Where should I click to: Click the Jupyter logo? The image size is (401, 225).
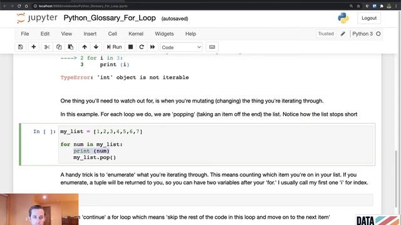(37, 18)
